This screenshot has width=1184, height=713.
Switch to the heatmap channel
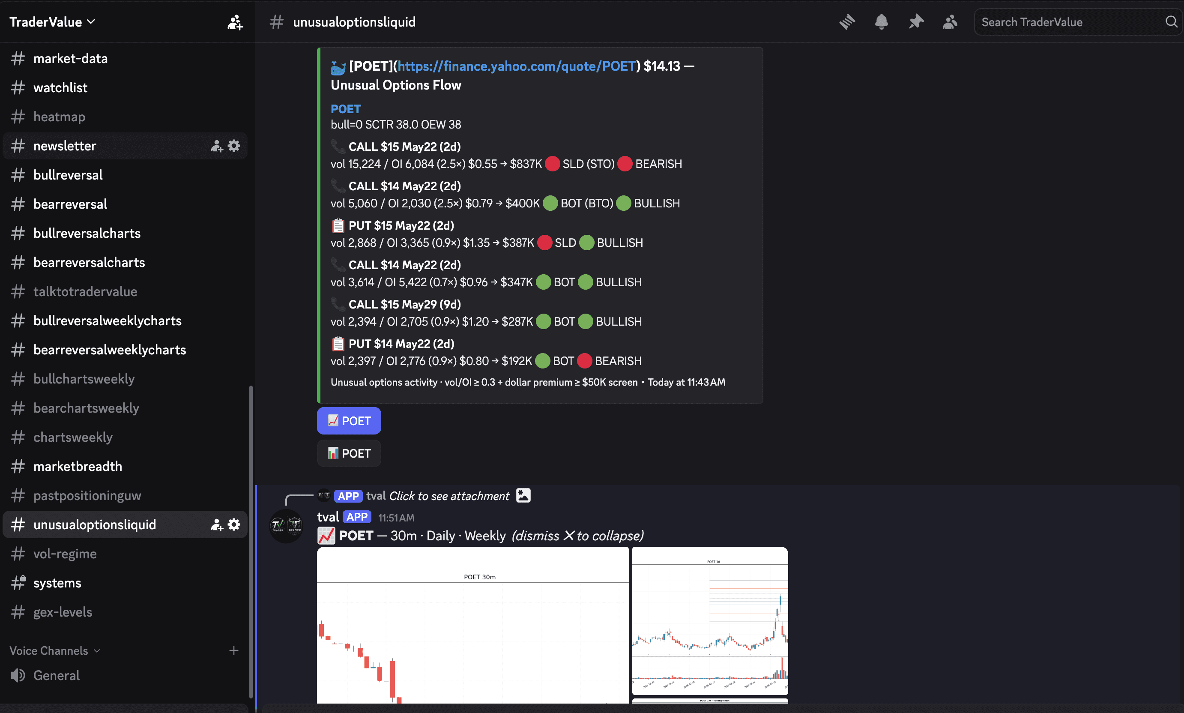coord(125,117)
